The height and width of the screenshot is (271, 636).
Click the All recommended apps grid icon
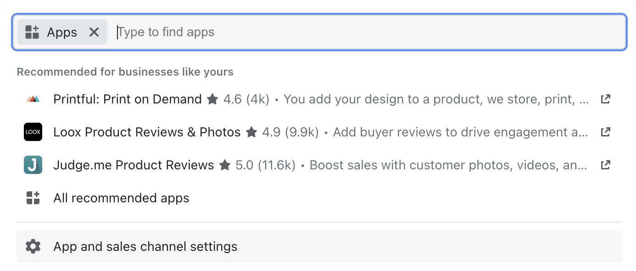click(33, 198)
